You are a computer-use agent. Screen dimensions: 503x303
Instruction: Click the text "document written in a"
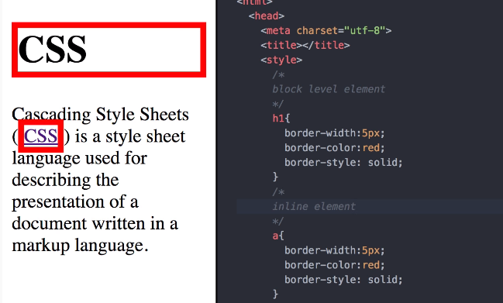click(95, 223)
